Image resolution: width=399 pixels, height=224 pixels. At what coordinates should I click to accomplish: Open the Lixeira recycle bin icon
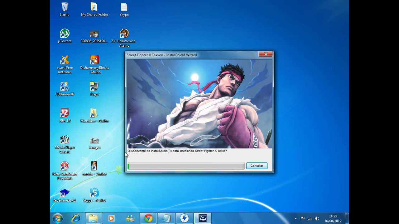[65, 9]
